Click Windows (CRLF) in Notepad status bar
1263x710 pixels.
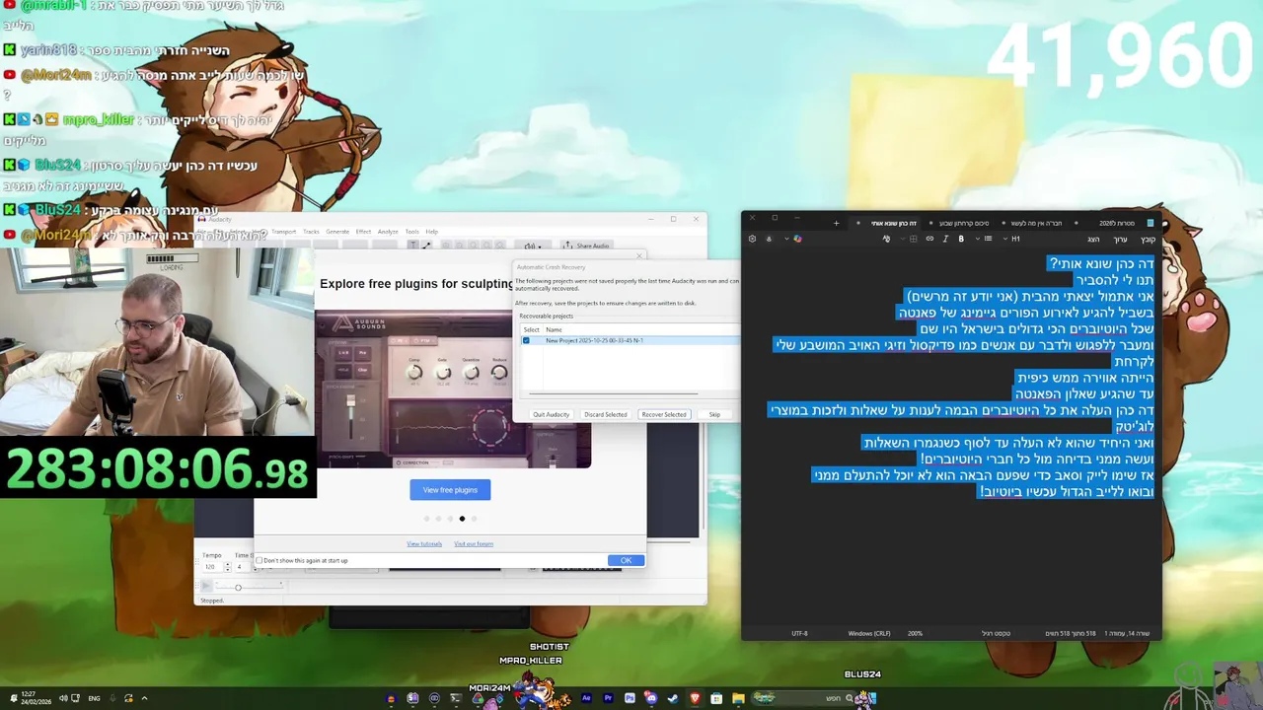(x=869, y=633)
